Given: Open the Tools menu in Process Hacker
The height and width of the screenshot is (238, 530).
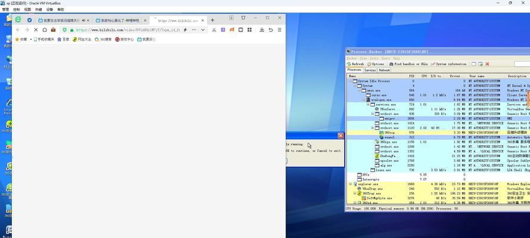Looking at the screenshot, I should point(374,58).
